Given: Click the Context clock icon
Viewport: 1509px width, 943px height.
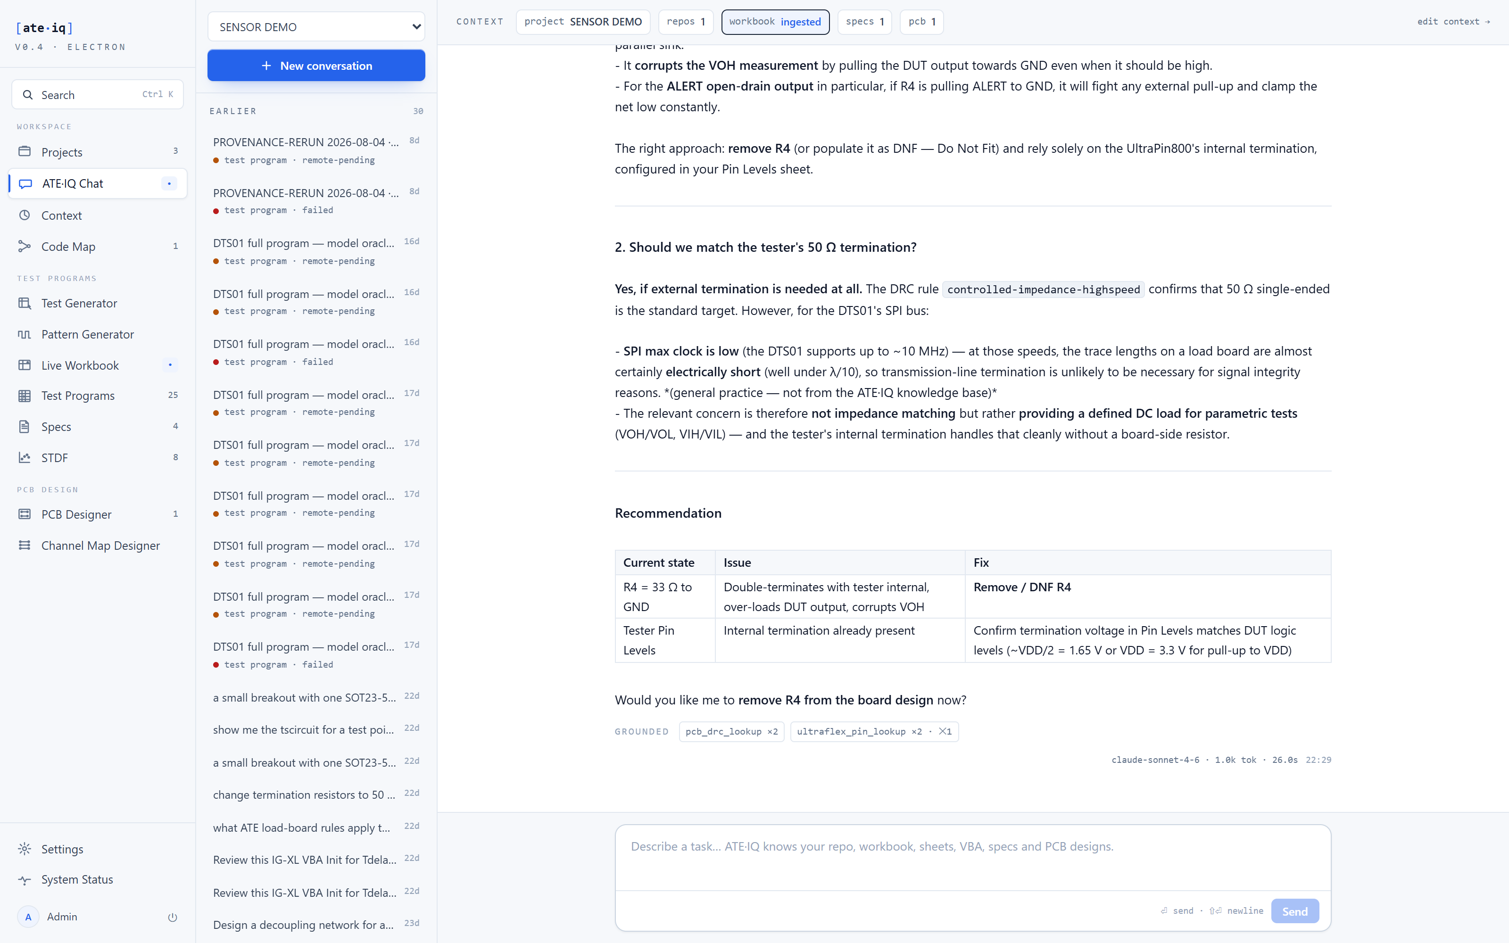Looking at the screenshot, I should tap(25, 215).
